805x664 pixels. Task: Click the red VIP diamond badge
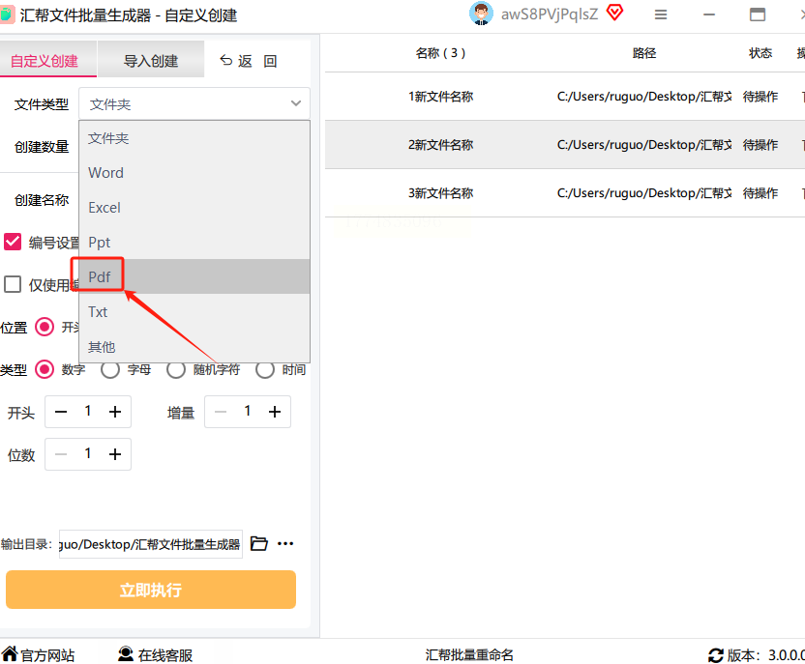tap(614, 13)
